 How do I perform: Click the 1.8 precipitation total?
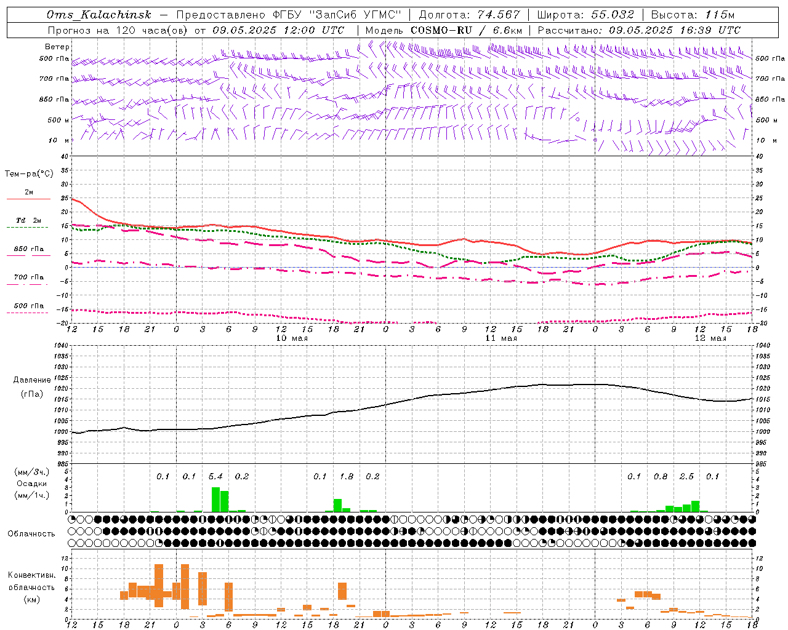pyautogui.click(x=347, y=477)
